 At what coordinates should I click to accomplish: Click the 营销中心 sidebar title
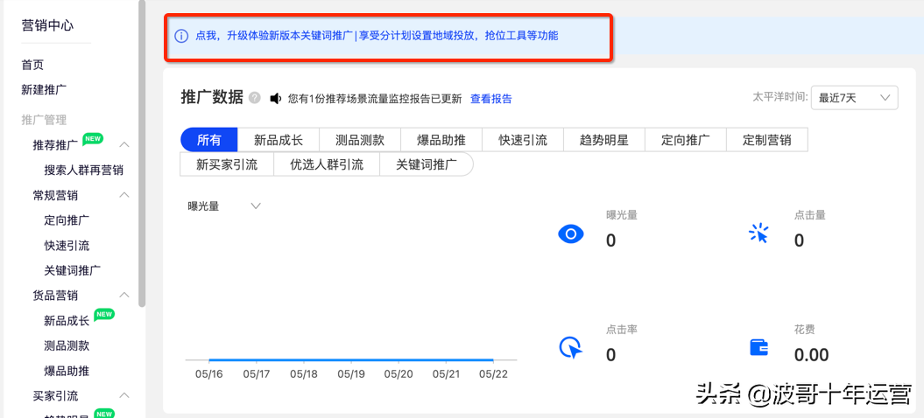click(x=47, y=25)
